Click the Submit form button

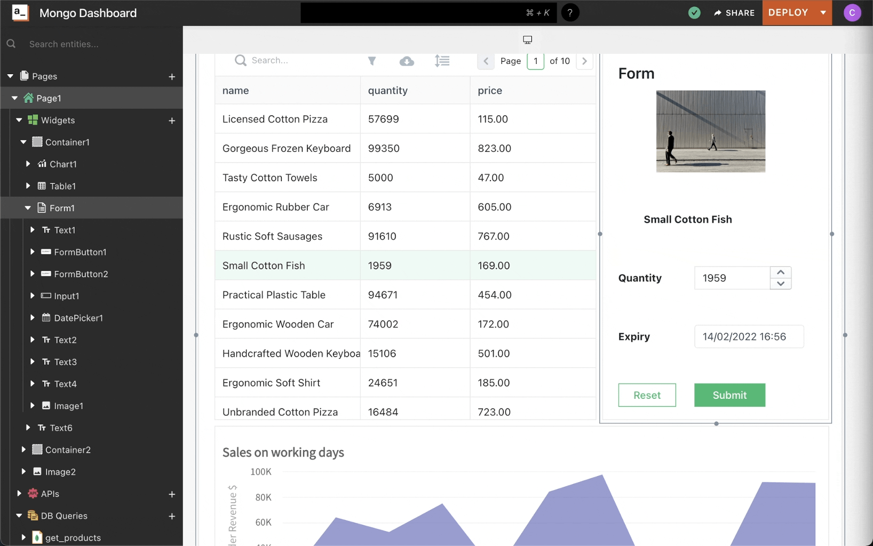(x=729, y=395)
